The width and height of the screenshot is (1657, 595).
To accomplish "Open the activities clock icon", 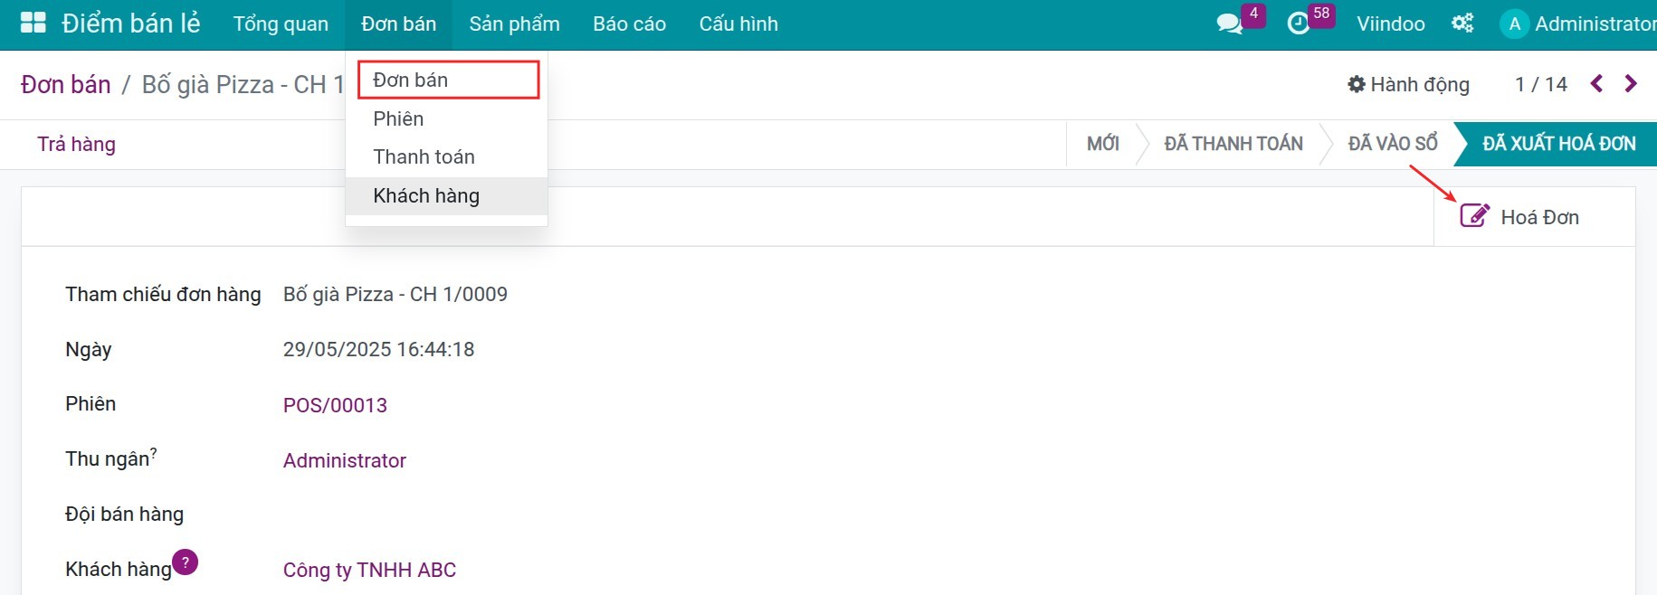I will click(x=1299, y=24).
